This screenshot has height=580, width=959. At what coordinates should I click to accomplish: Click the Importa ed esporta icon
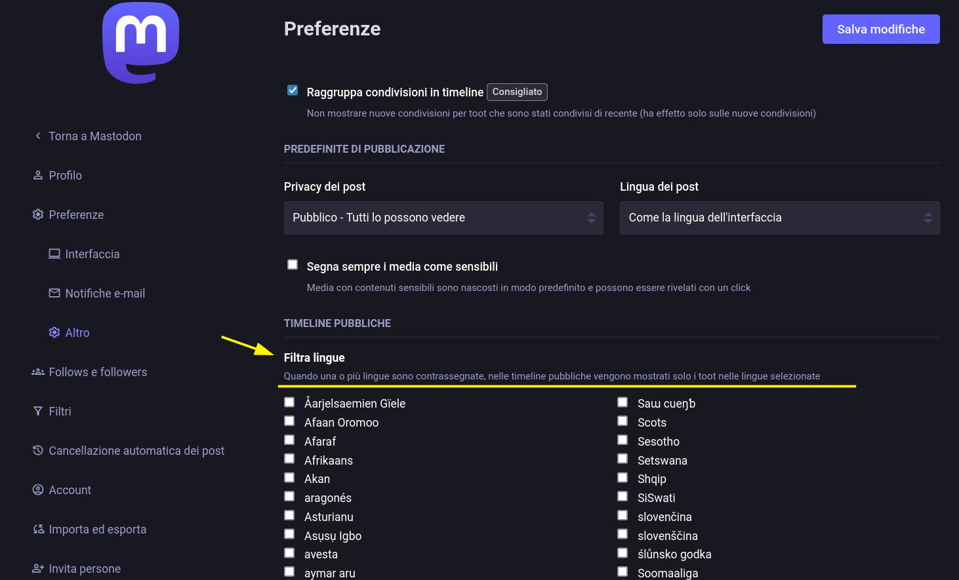38,529
